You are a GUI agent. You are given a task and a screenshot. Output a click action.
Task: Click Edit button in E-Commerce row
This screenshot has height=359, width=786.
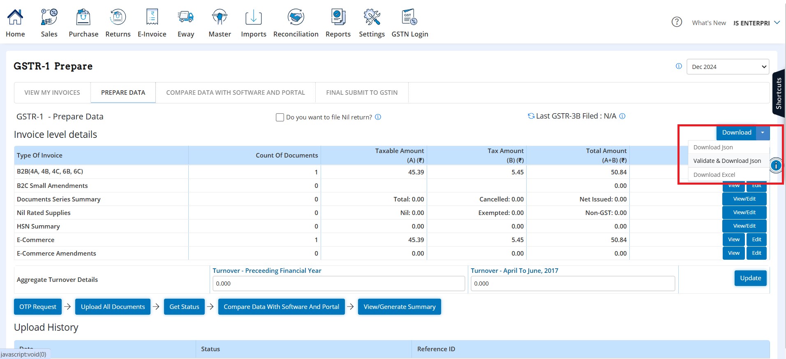757,240
